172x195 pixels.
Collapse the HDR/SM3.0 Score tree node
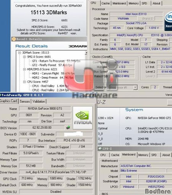pyautogui.click(x=24, y=69)
